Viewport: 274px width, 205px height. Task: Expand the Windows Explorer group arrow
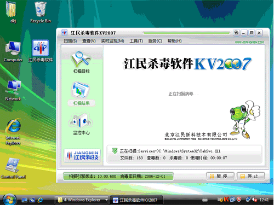[106, 200]
